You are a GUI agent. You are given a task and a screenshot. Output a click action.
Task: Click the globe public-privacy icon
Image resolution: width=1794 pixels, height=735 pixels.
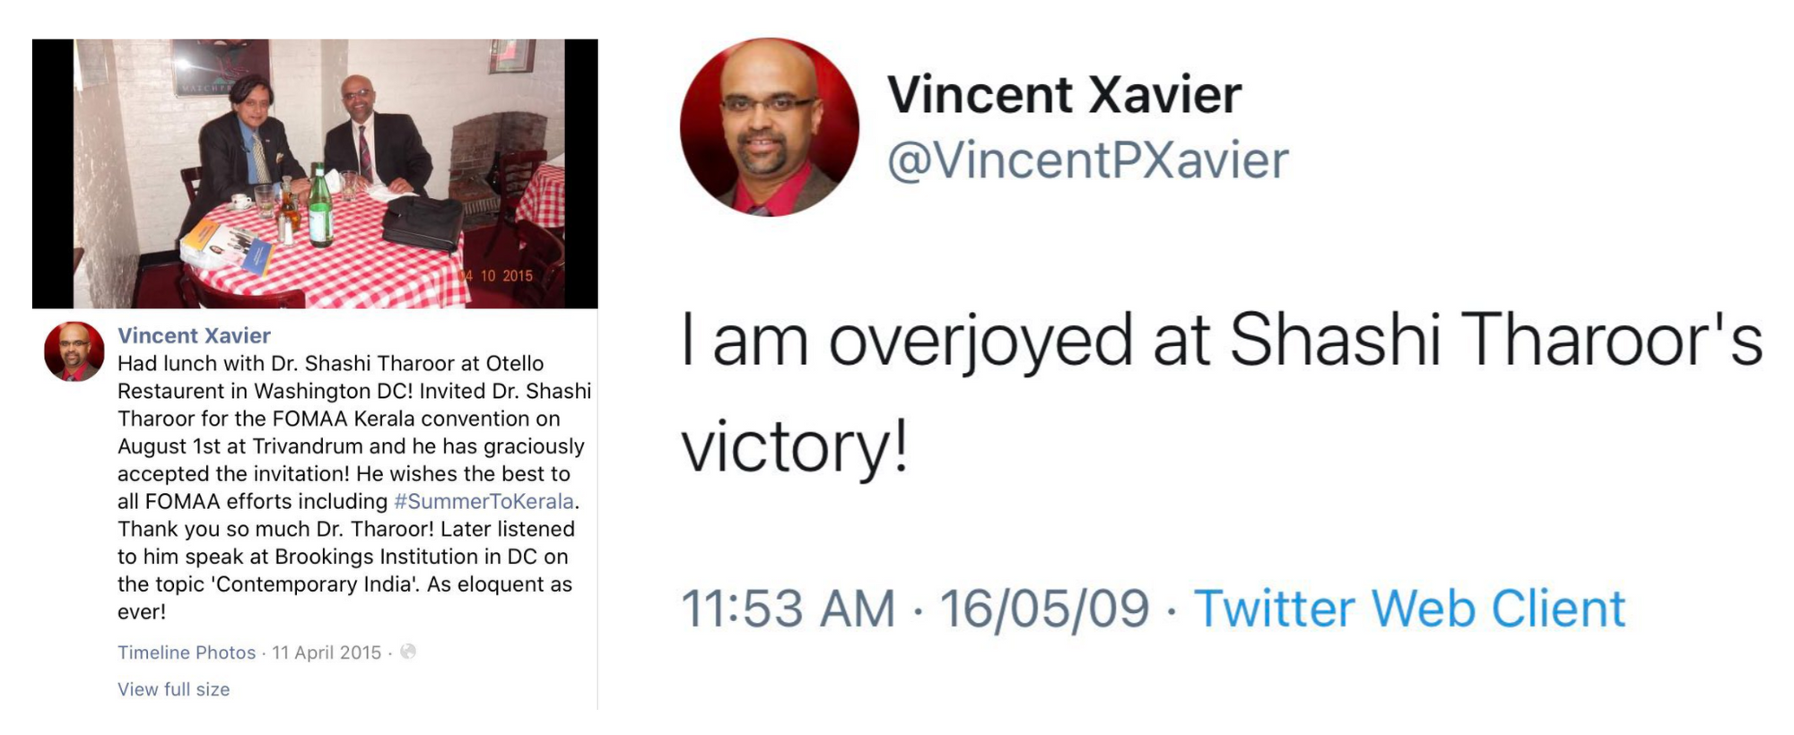click(408, 652)
